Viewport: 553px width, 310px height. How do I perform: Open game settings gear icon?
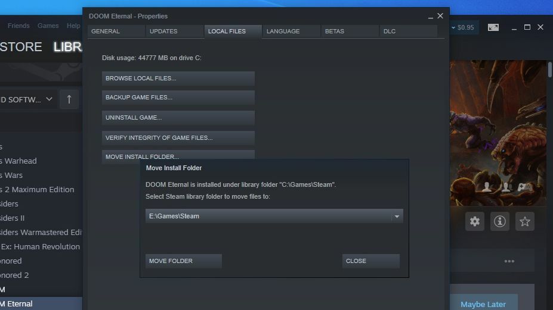(x=475, y=221)
